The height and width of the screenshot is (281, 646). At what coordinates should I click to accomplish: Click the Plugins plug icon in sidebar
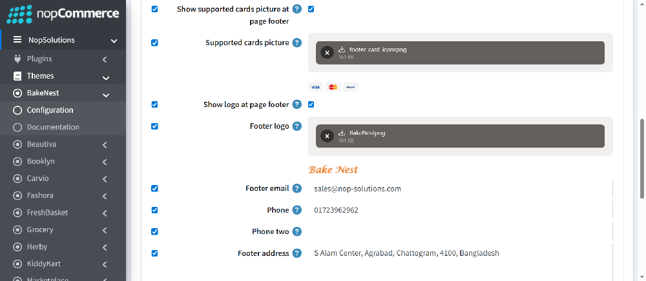17,59
